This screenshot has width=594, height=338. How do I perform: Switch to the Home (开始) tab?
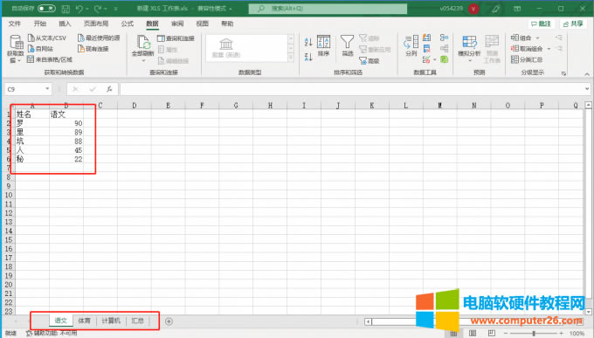40,24
